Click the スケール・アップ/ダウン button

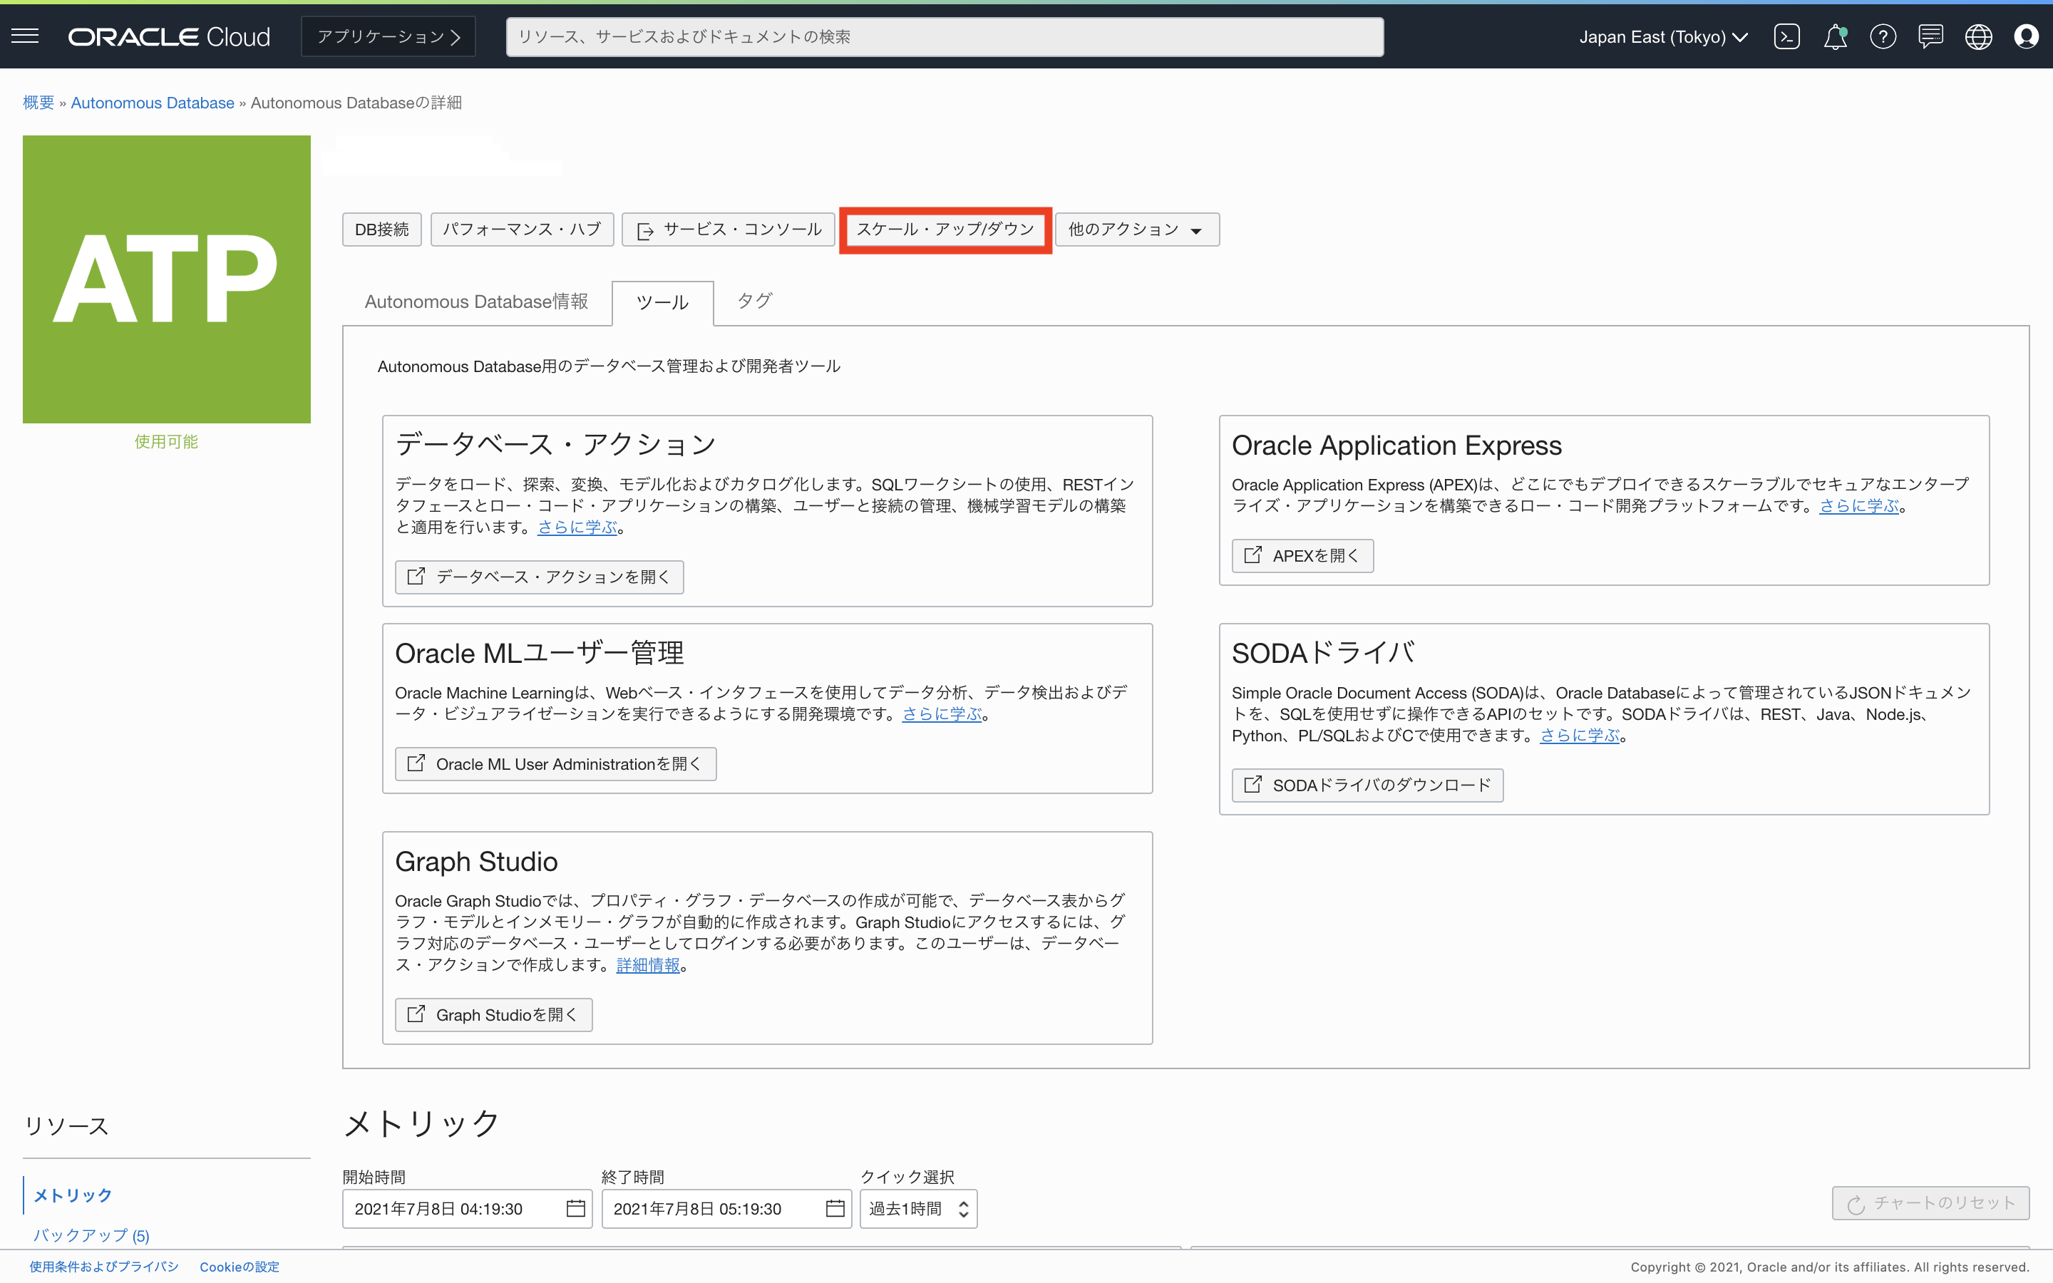[x=945, y=229]
